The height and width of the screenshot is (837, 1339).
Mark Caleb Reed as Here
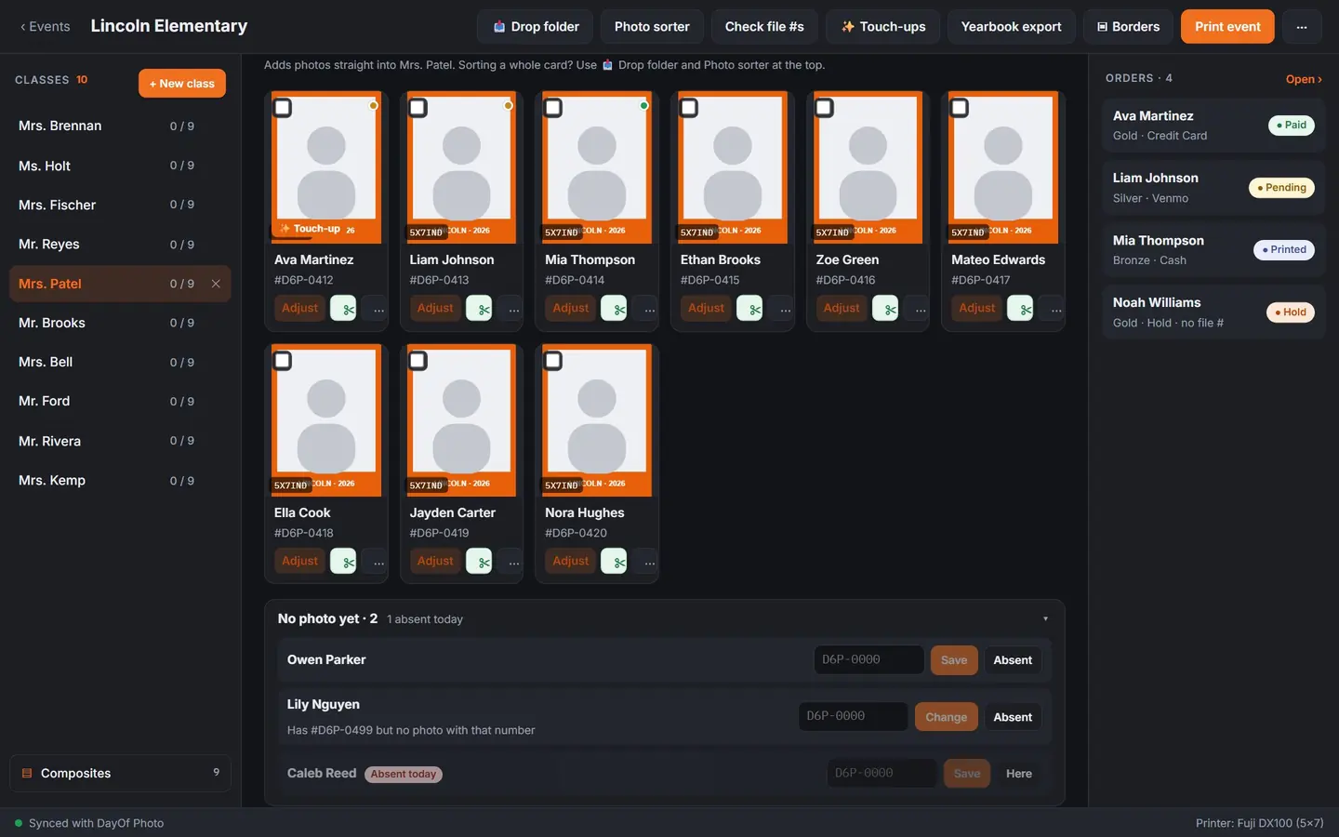[x=1019, y=774]
